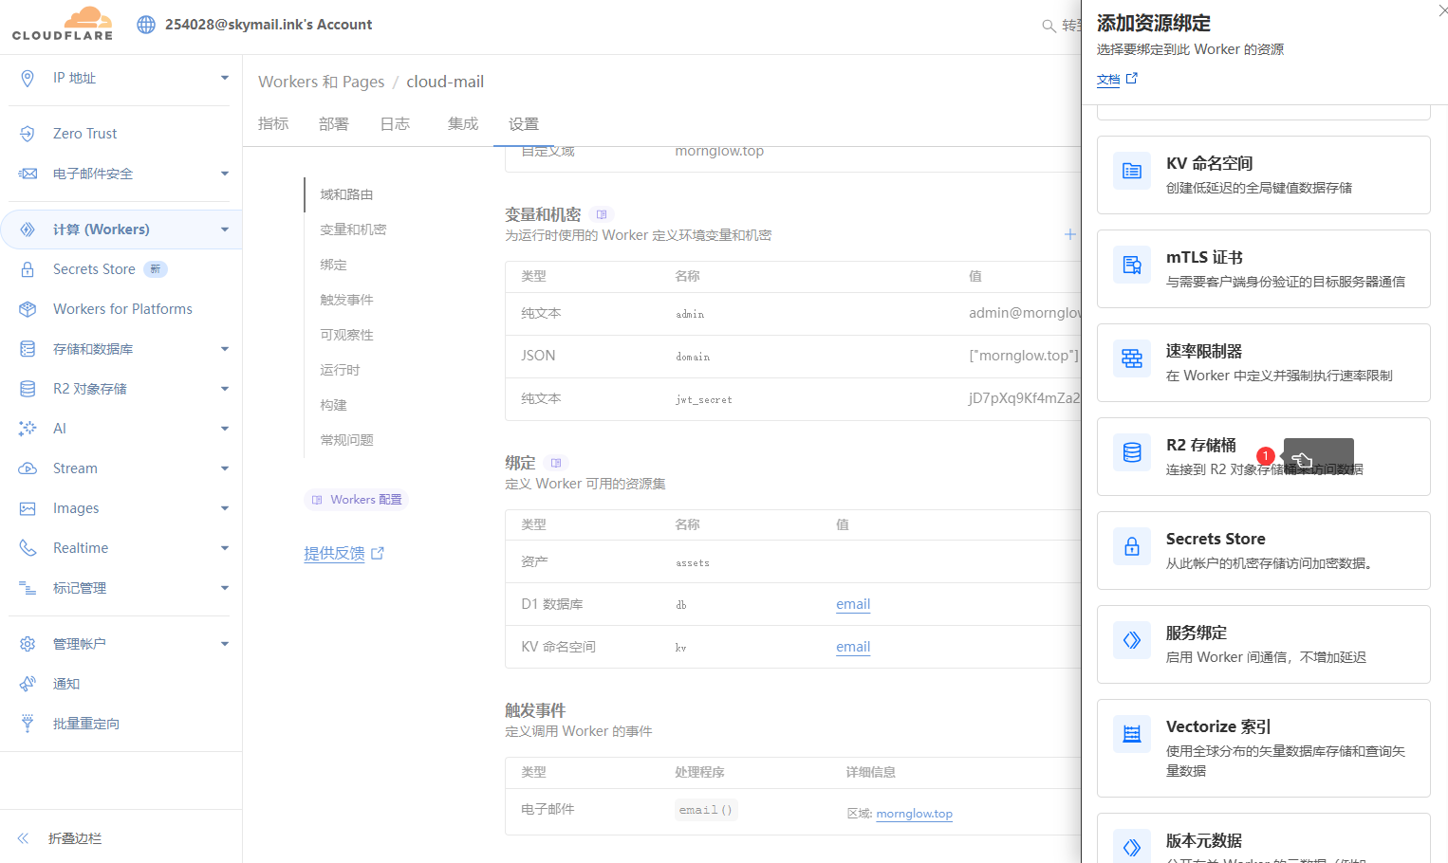The image size is (1448, 863).
Task: Switch to the 部署 tab
Action: click(333, 124)
